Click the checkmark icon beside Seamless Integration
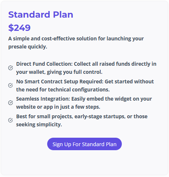 11,103
